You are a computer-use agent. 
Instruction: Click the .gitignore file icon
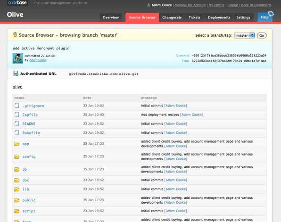pyautogui.click(x=17, y=106)
